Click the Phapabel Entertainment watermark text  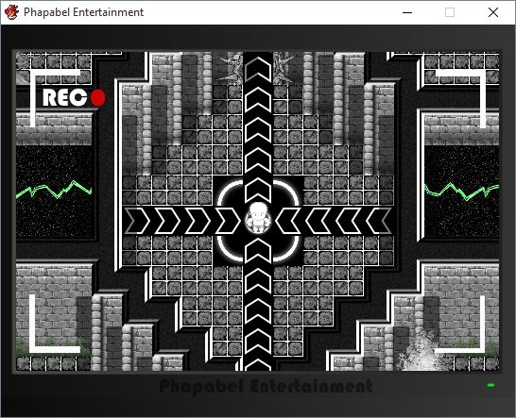(266, 387)
